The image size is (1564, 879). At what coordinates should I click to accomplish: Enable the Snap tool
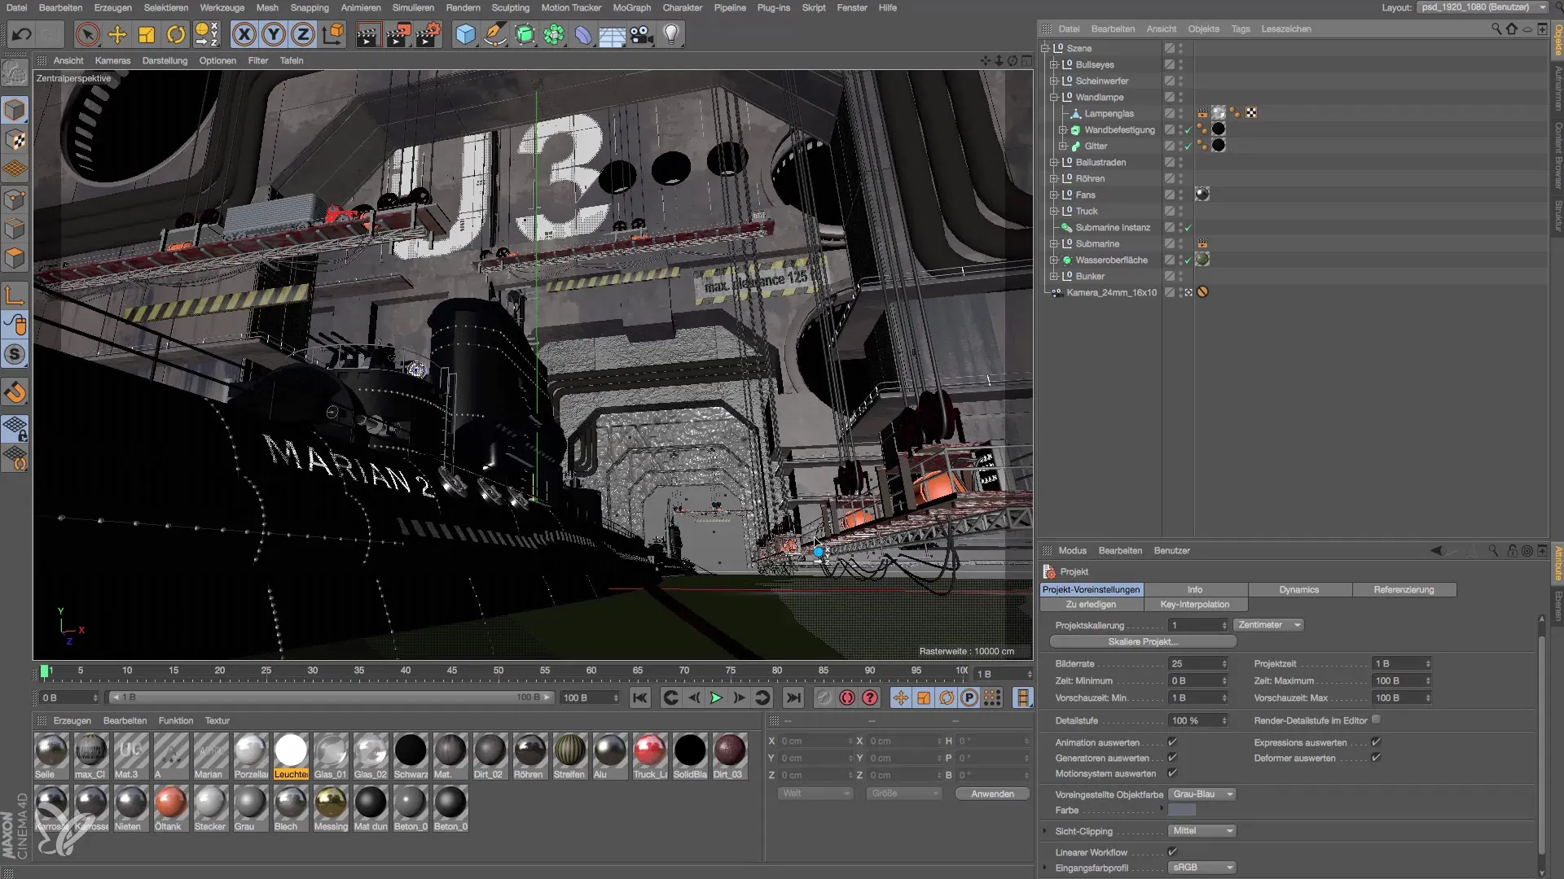coord(15,394)
